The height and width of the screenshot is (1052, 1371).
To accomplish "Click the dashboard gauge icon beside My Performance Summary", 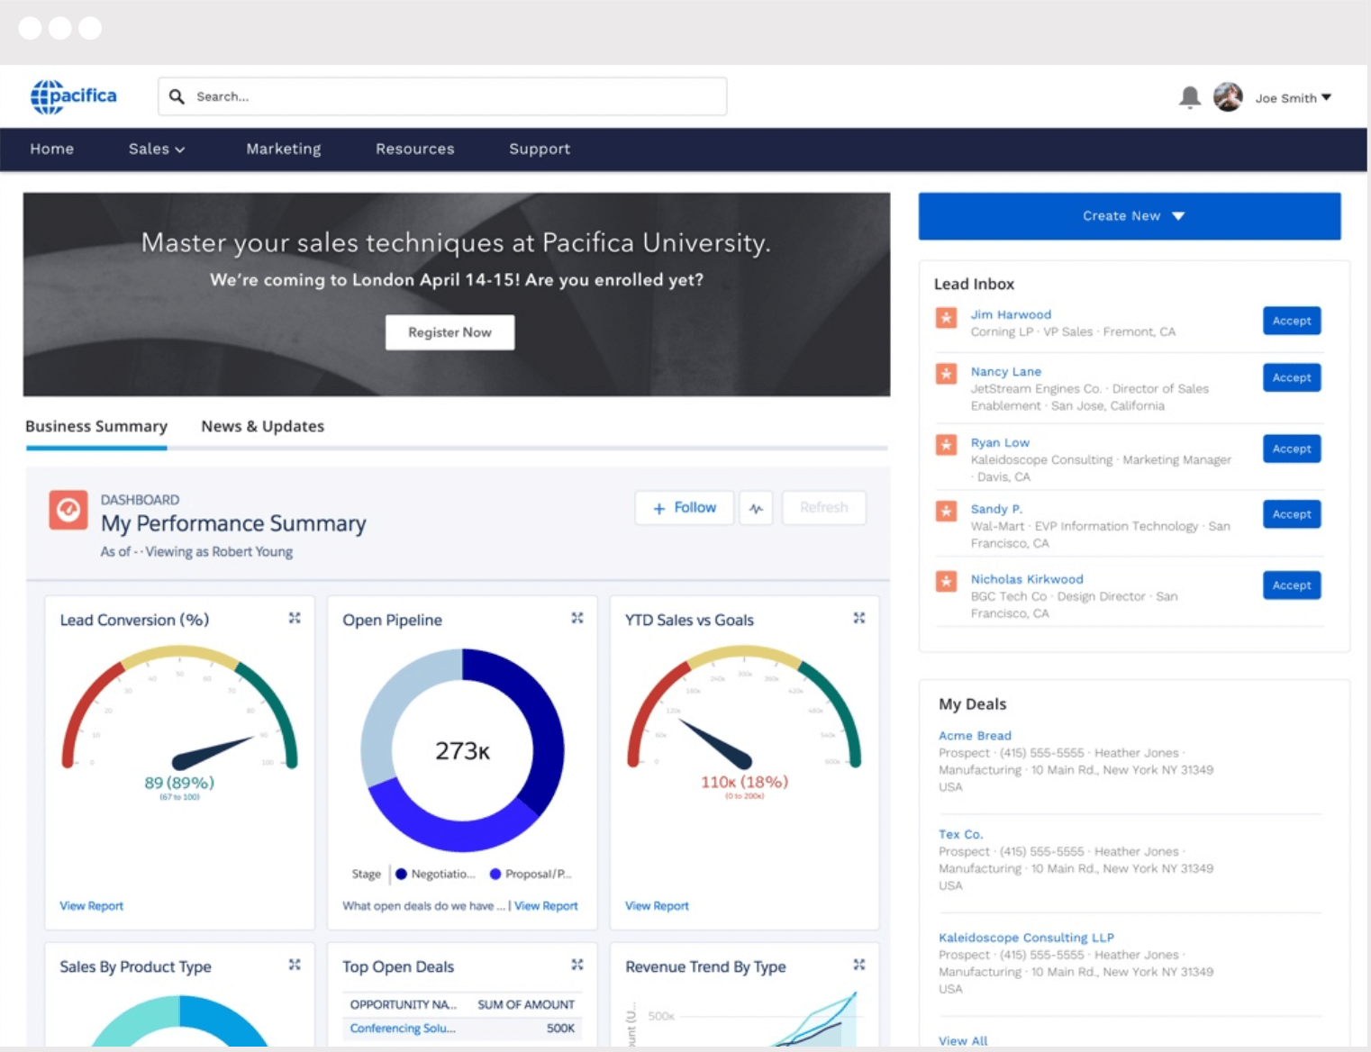I will (68, 511).
